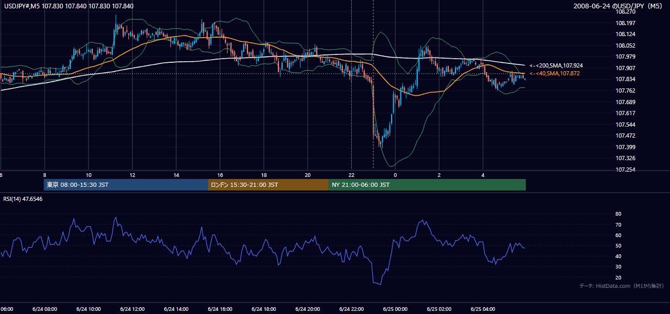Click hour label 16 under the price chart

pos(220,175)
